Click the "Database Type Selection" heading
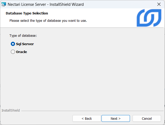The width and height of the screenshot is (165, 125). [x=27, y=13]
